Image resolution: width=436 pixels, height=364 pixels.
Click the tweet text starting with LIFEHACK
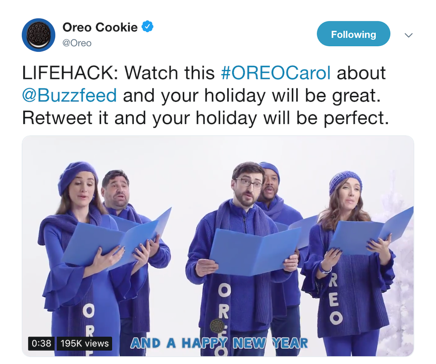205,95
